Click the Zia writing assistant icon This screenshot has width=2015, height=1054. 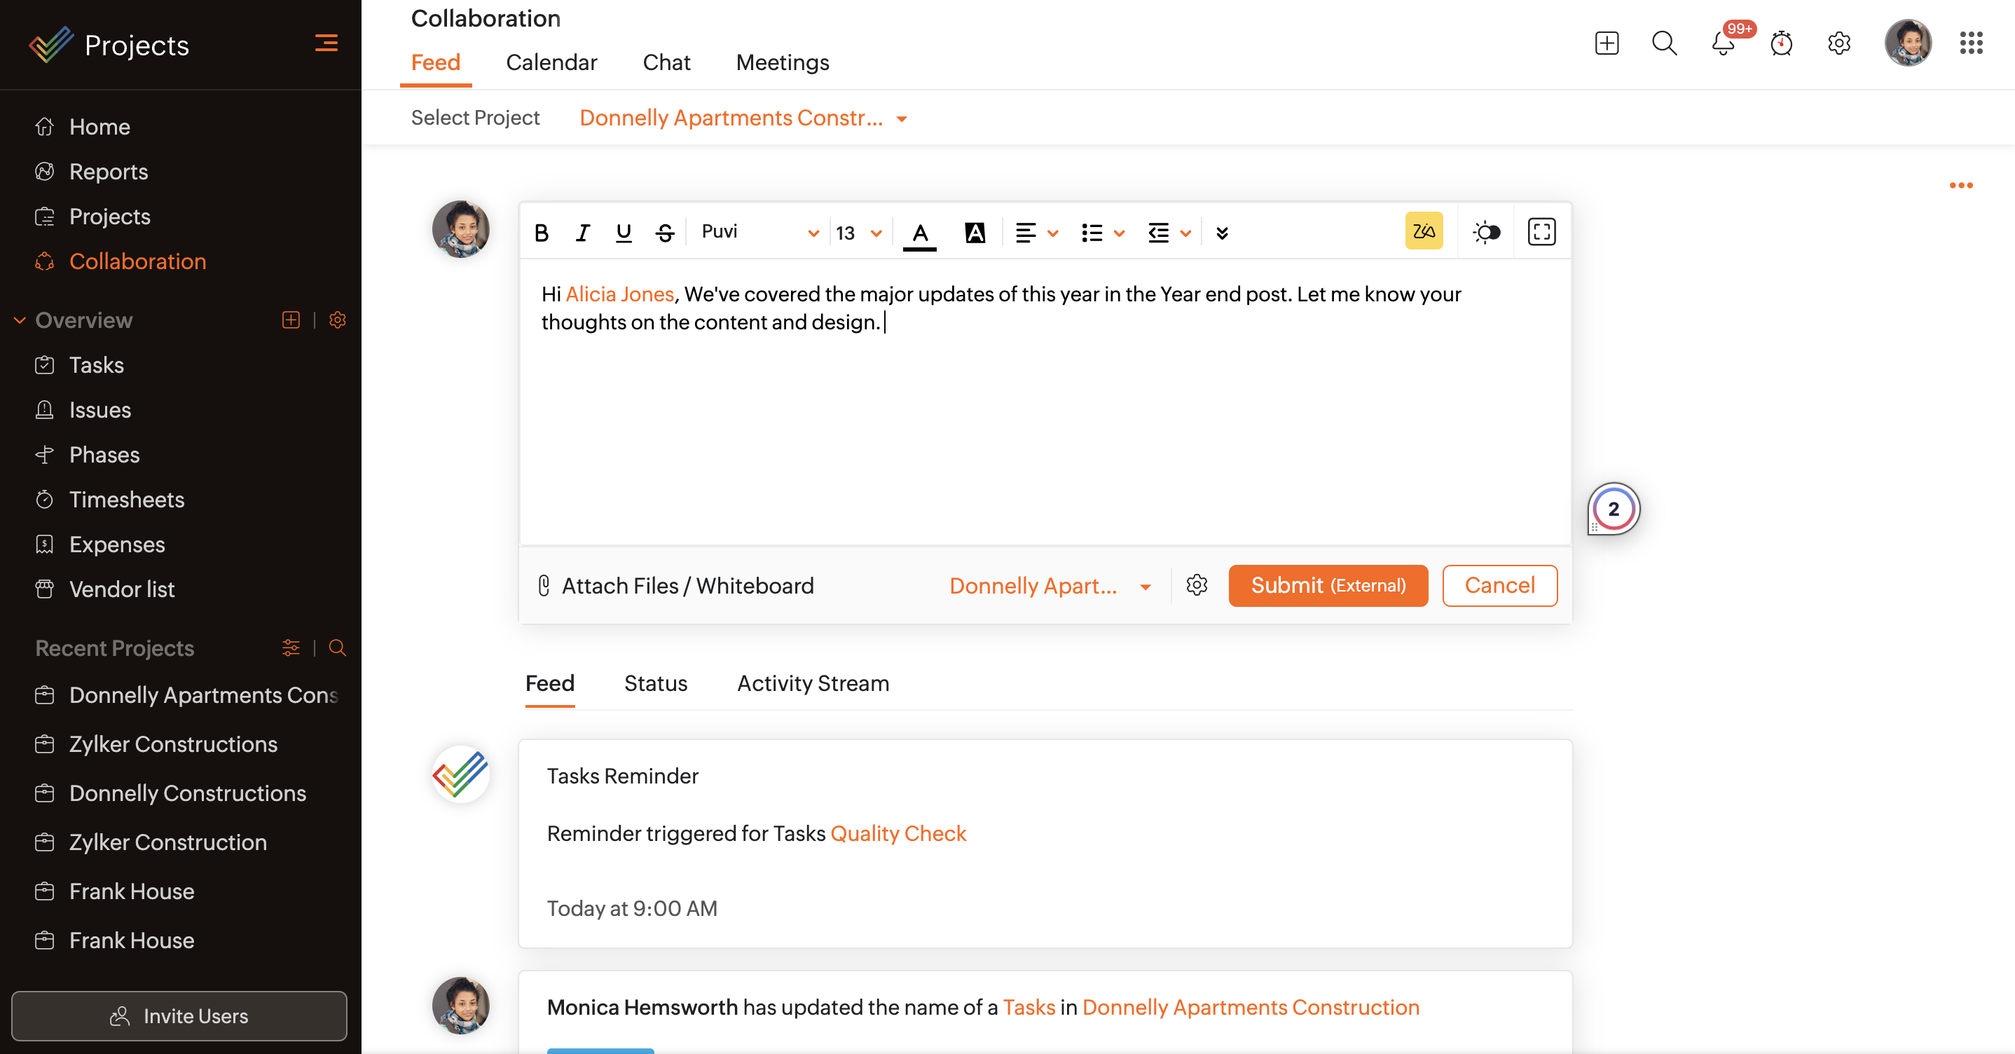tap(1424, 232)
